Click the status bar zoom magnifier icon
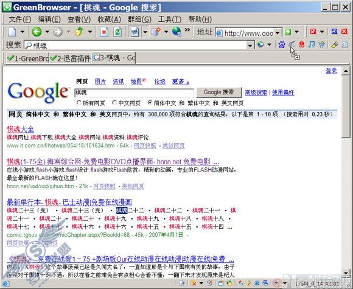353x289 pixels. 277,283
